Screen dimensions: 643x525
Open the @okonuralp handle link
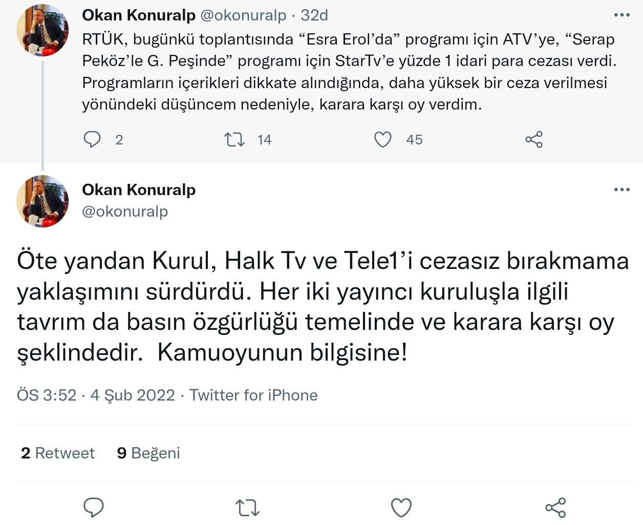[x=124, y=211]
